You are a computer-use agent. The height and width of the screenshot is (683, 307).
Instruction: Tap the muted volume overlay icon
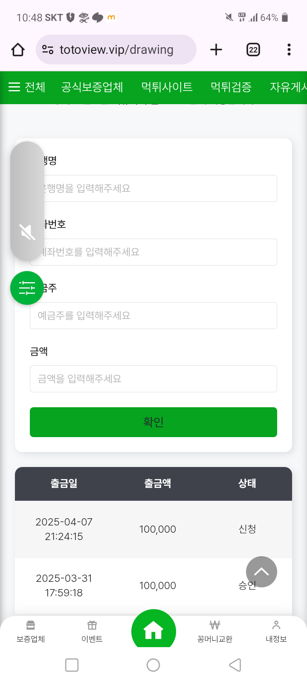click(x=27, y=232)
